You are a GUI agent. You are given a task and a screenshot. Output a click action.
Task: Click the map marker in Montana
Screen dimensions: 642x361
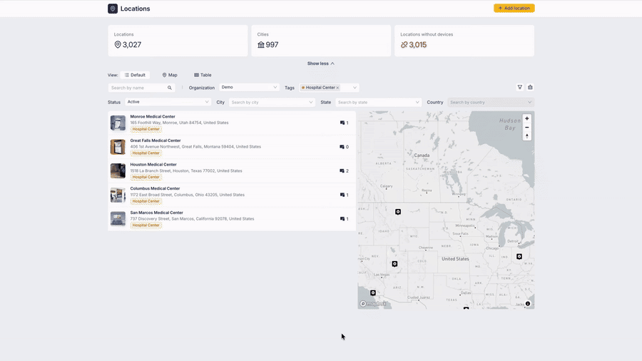[398, 212]
